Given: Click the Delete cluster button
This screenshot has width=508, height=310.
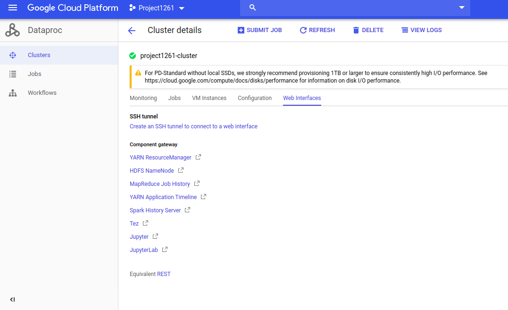Looking at the screenshot, I should click(368, 30).
